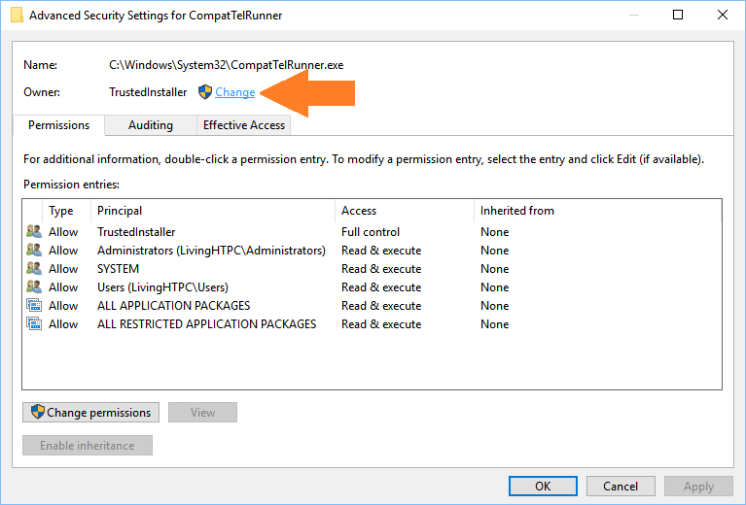This screenshot has height=505, width=746.
Task: Click the Change permissions button
Action: 90,413
